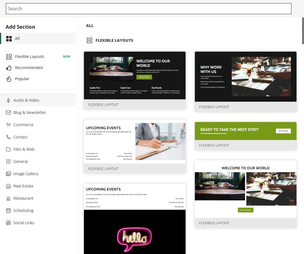Click the Restaurant dish icon
The width and height of the screenshot is (304, 254).
click(x=8, y=198)
